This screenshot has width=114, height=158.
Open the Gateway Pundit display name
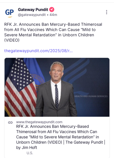pyautogui.click(x=33, y=9)
